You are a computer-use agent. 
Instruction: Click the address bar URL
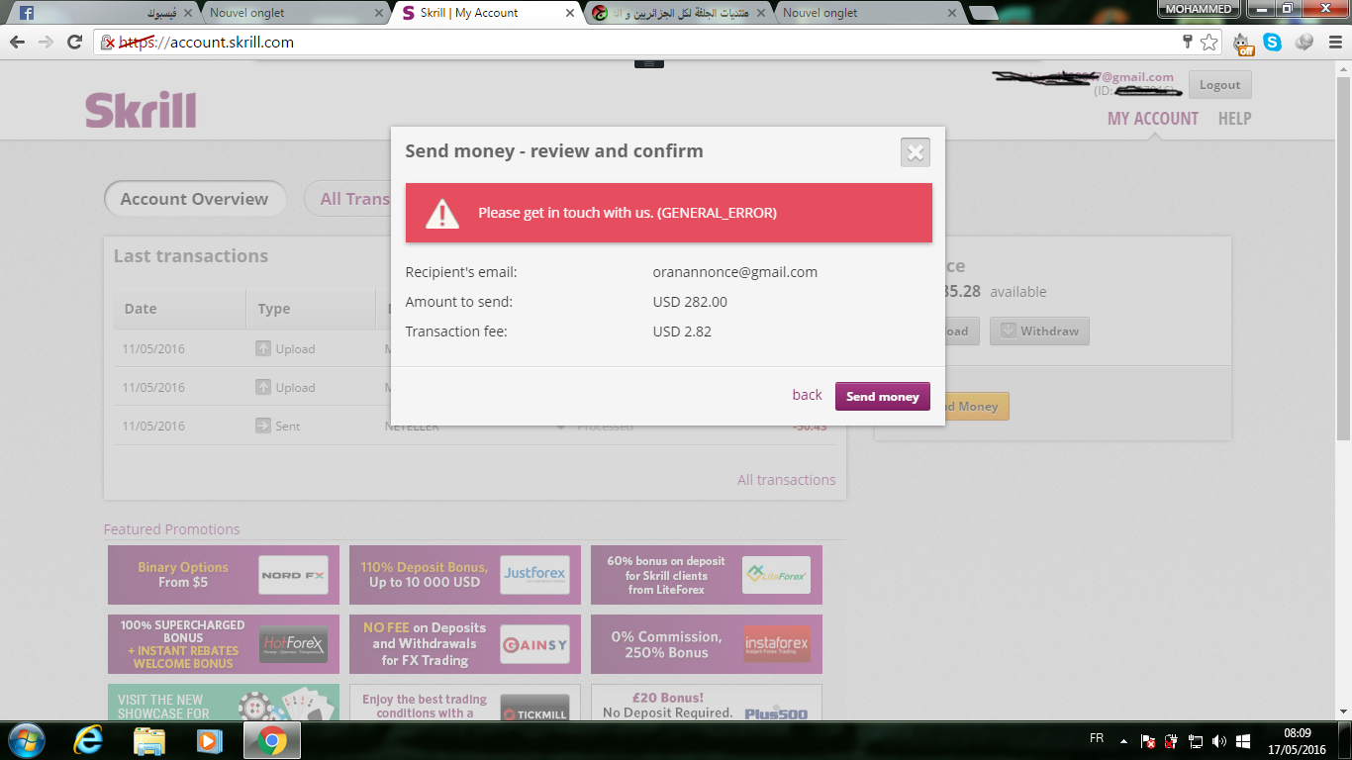coord(206,43)
